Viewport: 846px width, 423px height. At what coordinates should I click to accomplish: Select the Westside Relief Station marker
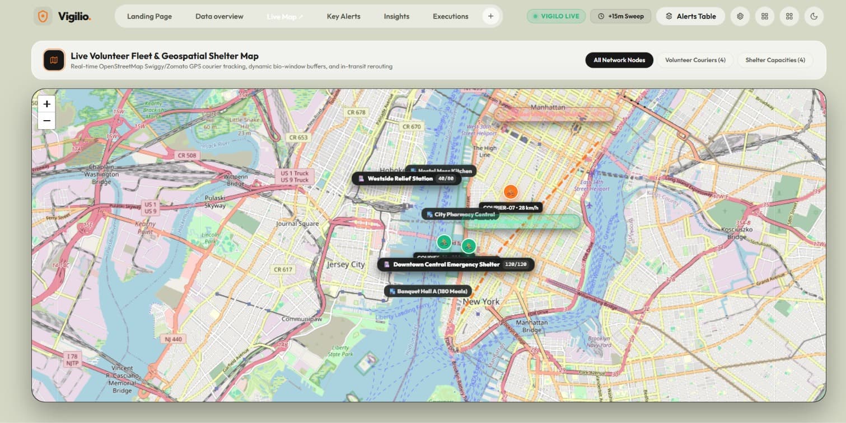407,179
